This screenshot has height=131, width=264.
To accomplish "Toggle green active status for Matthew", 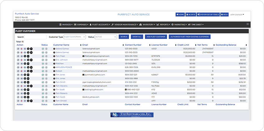I will [43, 64].
